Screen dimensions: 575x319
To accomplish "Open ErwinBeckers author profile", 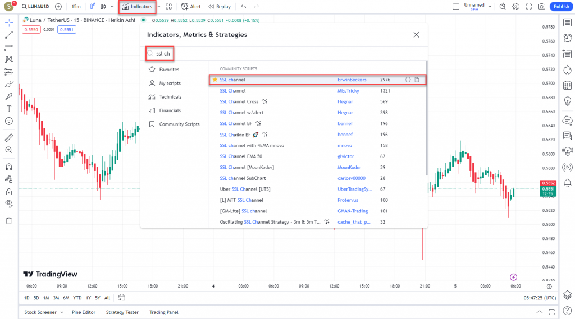I will pos(352,80).
